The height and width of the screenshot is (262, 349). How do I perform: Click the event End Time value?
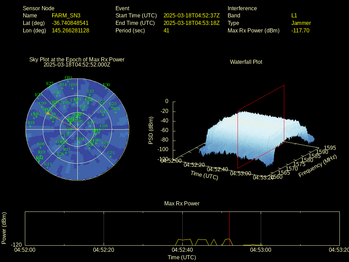192,23
